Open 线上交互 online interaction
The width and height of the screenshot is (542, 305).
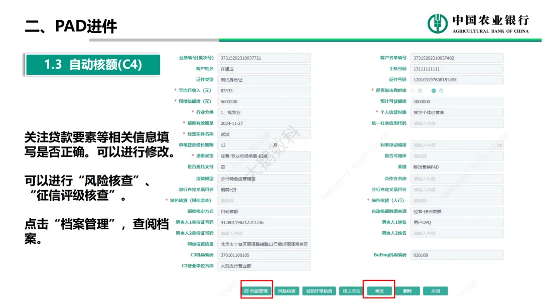click(351, 291)
